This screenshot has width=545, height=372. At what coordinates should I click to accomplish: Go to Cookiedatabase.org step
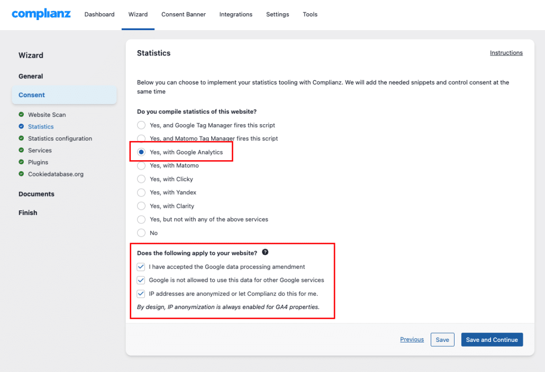tap(56, 174)
